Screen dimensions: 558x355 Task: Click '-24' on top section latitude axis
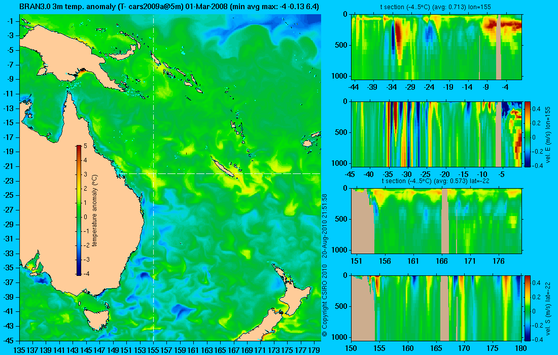pyautogui.click(x=430, y=87)
